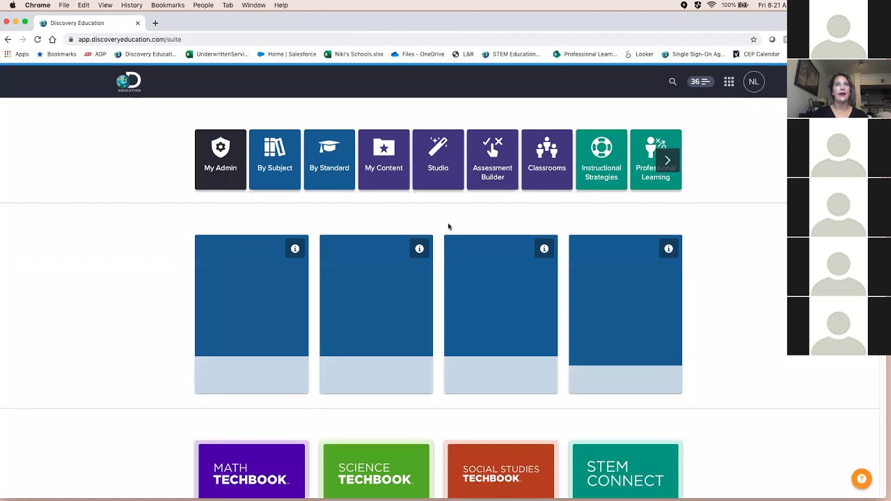The image size is (891, 501).
Task: Open Files - OneDrive bookmark
Action: pyautogui.click(x=418, y=54)
